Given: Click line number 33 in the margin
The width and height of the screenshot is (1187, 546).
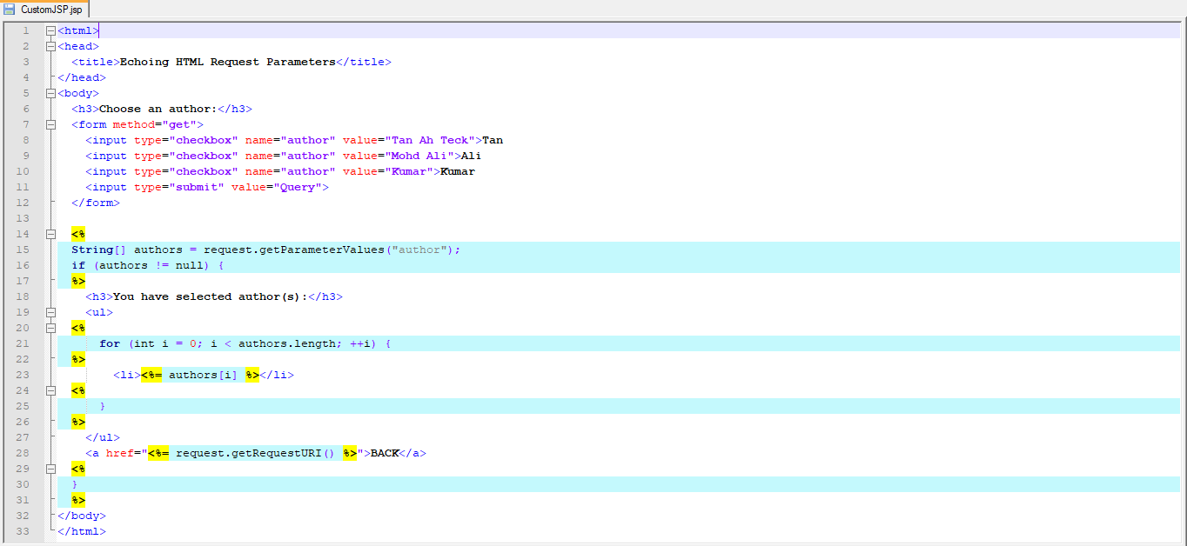Looking at the screenshot, I should [x=23, y=531].
